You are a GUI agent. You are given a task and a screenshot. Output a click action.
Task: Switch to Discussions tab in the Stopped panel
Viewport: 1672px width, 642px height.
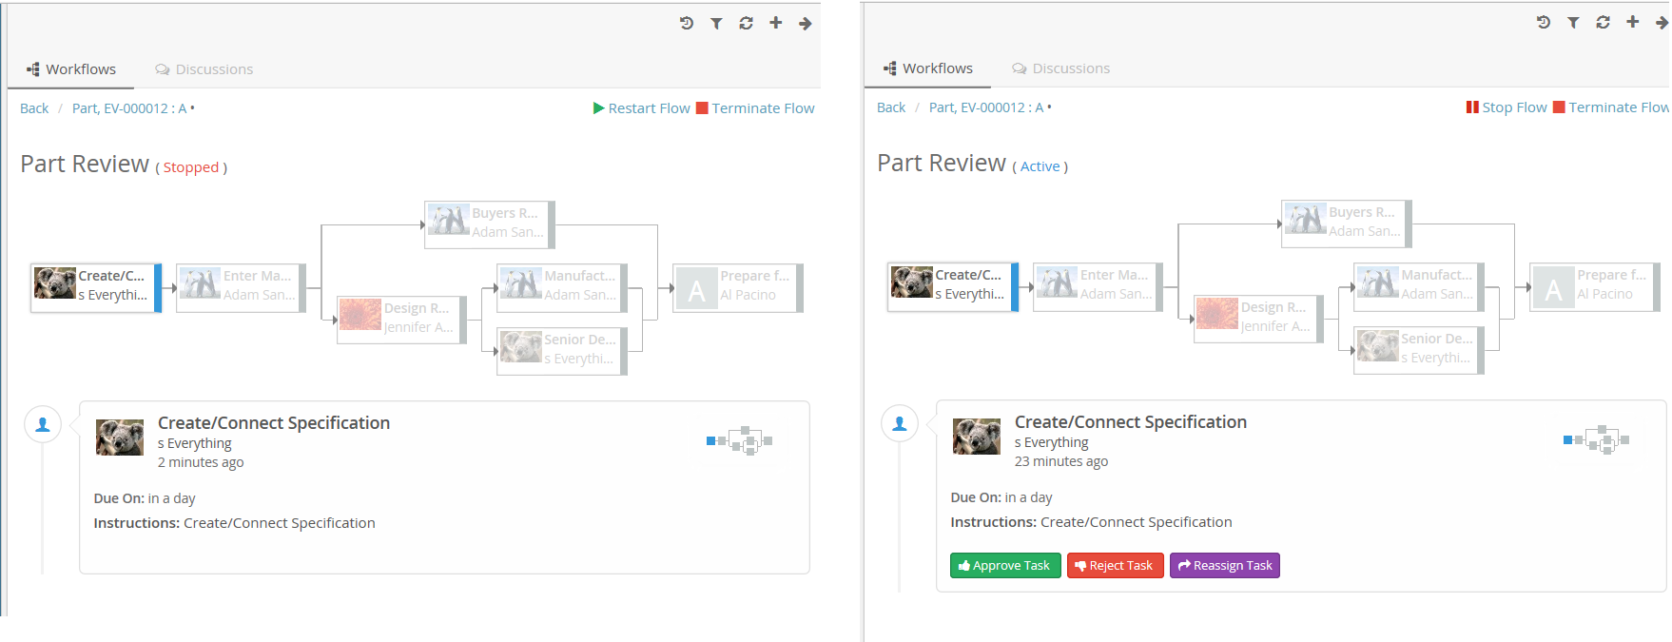point(204,69)
